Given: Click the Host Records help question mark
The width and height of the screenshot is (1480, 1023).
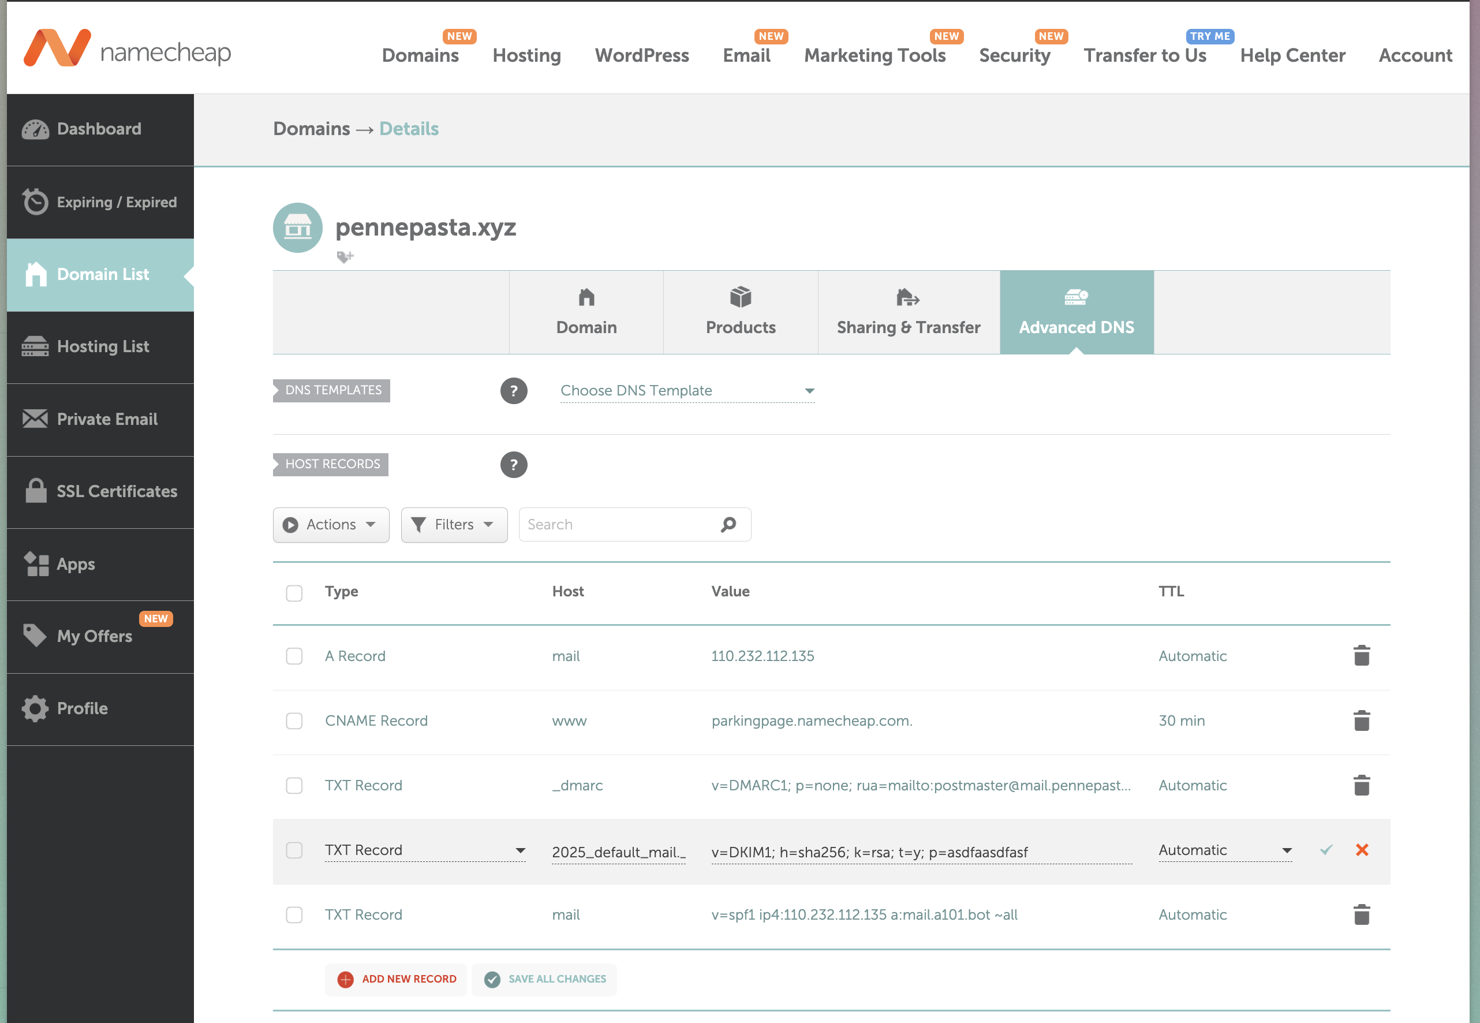Looking at the screenshot, I should pos(514,465).
